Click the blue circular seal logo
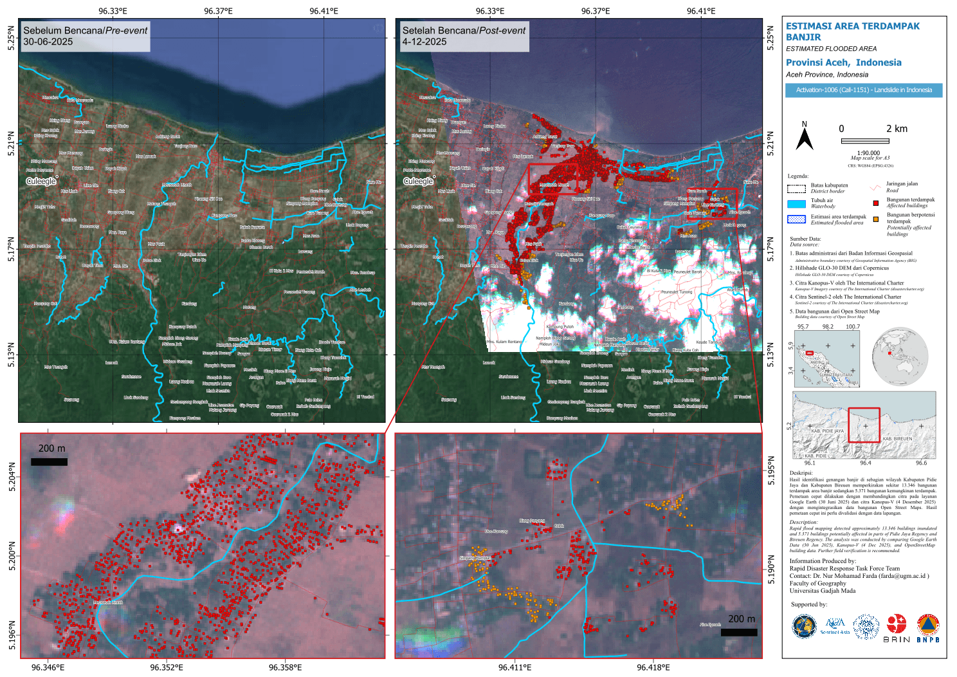 [x=866, y=627]
